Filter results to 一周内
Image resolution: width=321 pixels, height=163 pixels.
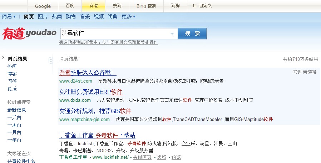[x=14, y=125]
